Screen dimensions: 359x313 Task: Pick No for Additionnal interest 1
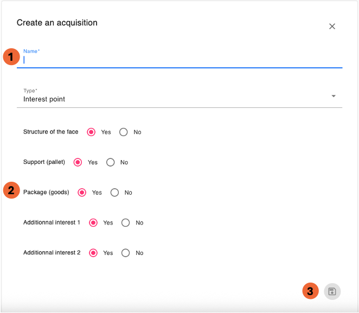[x=126, y=222]
